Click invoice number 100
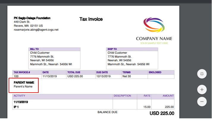This screenshot has width=212, height=121. click(16, 76)
